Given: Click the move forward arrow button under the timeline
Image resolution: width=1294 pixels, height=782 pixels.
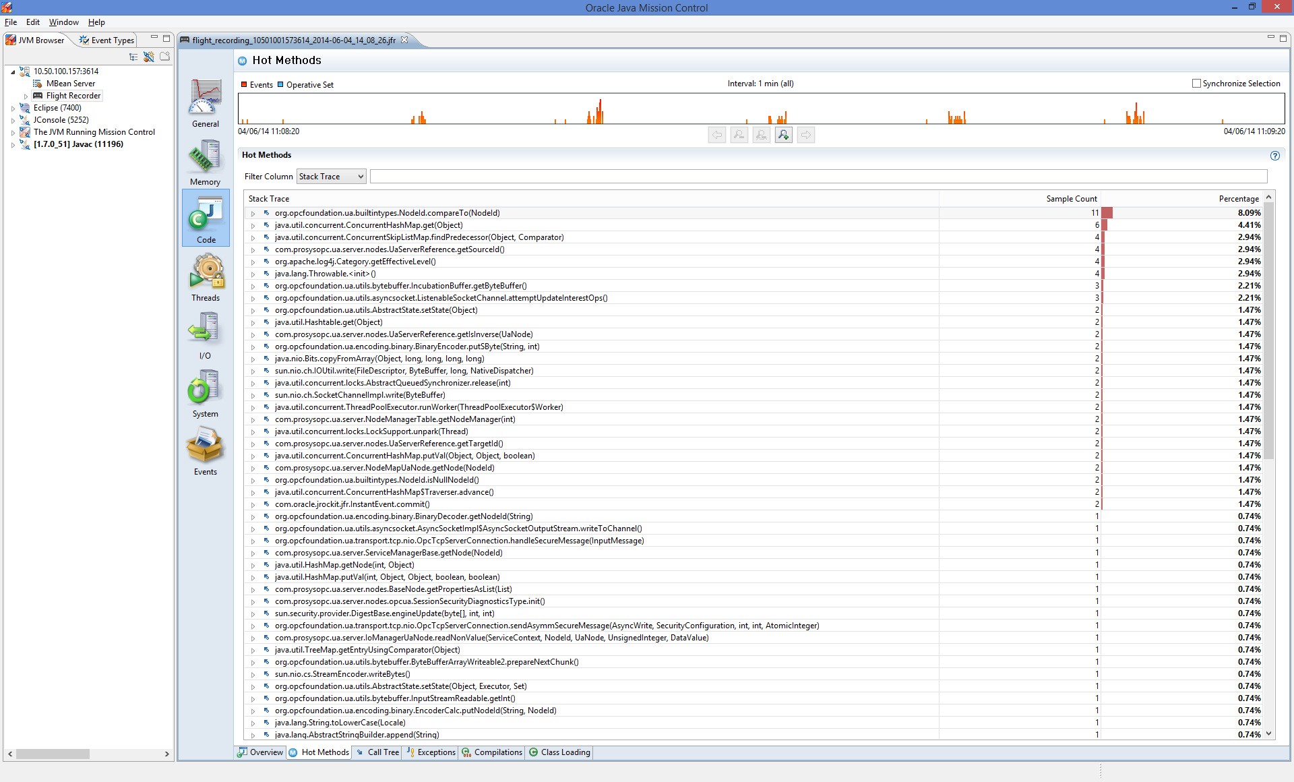Looking at the screenshot, I should pyautogui.click(x=806, y=135).
